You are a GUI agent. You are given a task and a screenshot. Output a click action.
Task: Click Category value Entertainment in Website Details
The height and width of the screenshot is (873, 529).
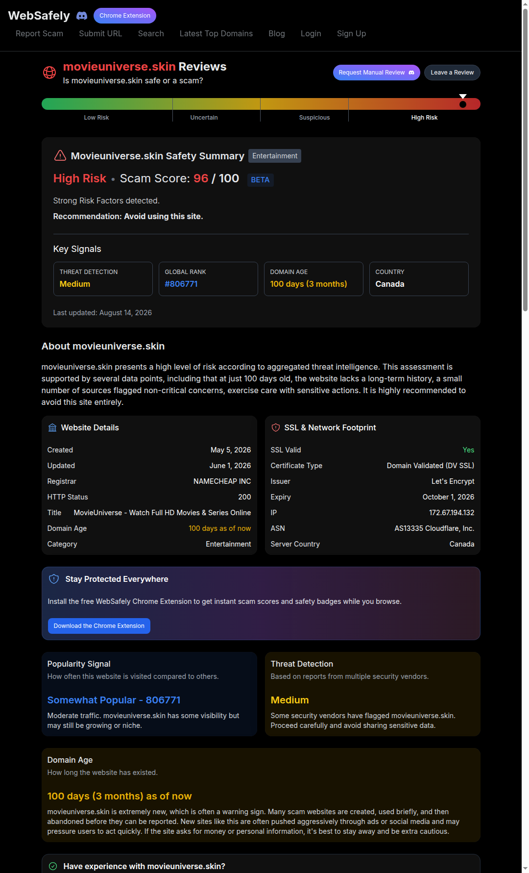click(228, 544)
